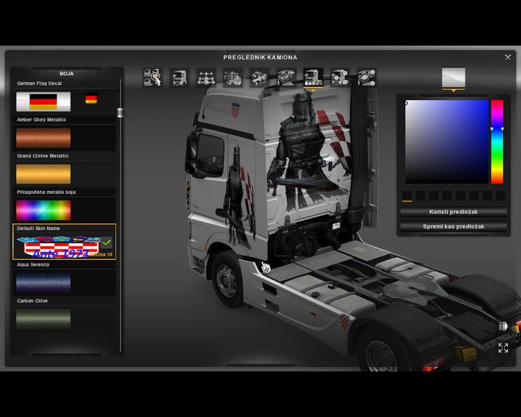Select the small German flag variant
The height and width of the screenshot is (417, 521).
click(x=91, y=100)
